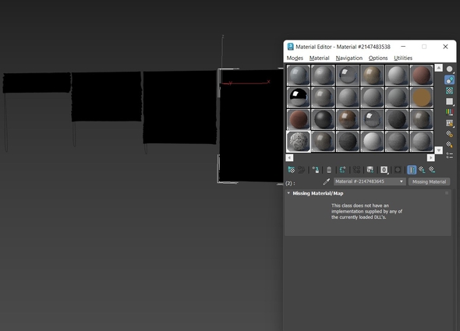Viewport: 460px width, 331px height.
Task: Click Go to Parent icon
Action: (422, 170)
